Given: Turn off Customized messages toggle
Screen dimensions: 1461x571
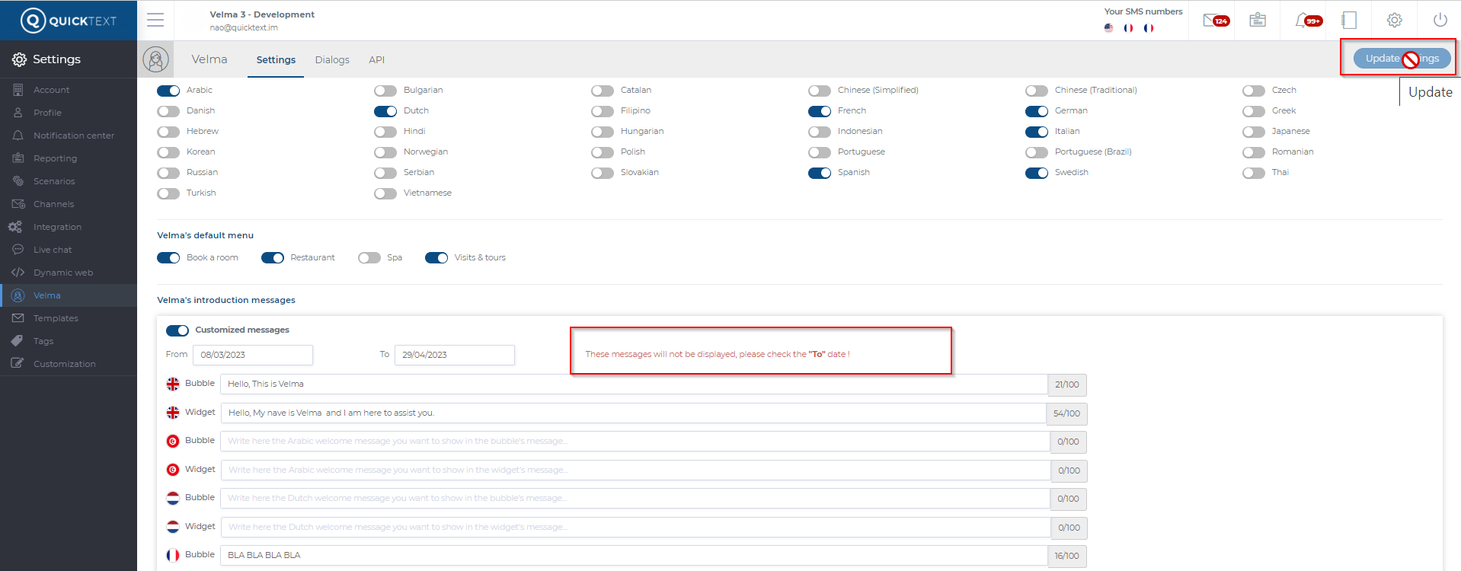Looking at the screenshot, I should pos(177,330).
